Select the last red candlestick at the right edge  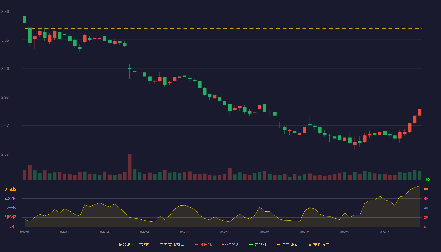(x=420, y=112)
